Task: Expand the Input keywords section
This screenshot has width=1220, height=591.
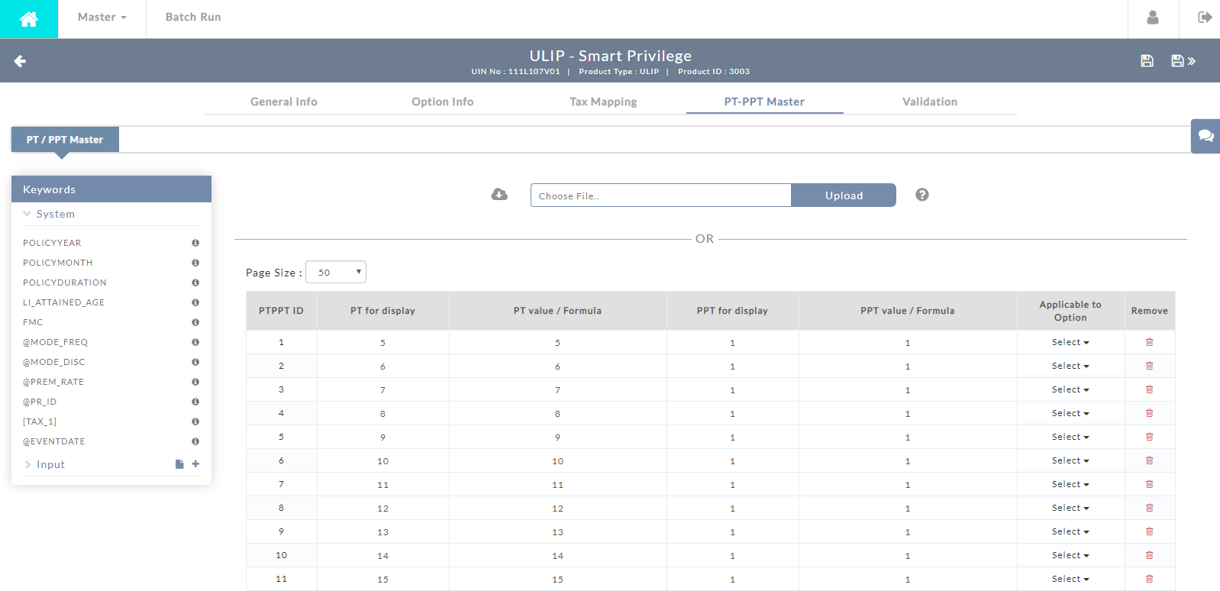Action: [x=28, y=464]
